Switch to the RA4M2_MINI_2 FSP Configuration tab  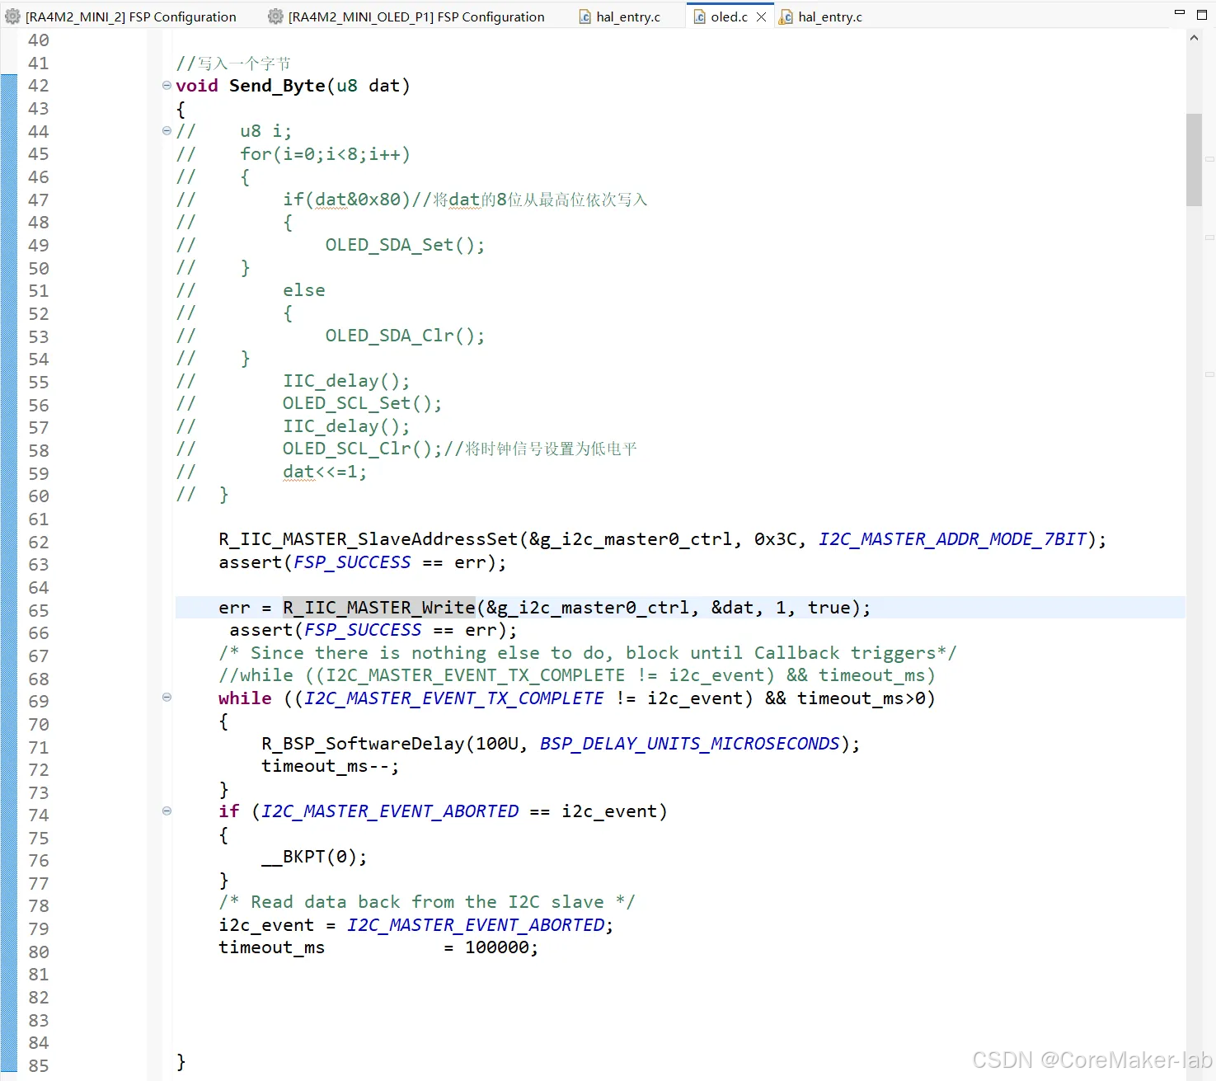(121, 16)
